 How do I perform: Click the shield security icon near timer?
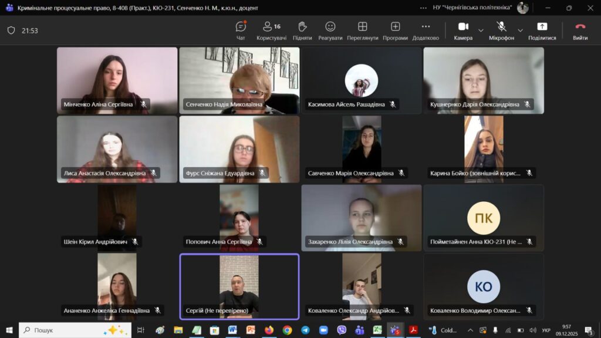pos(11,31)
